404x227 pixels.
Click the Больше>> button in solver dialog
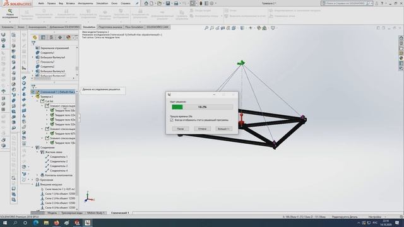[x=223, y=129]
